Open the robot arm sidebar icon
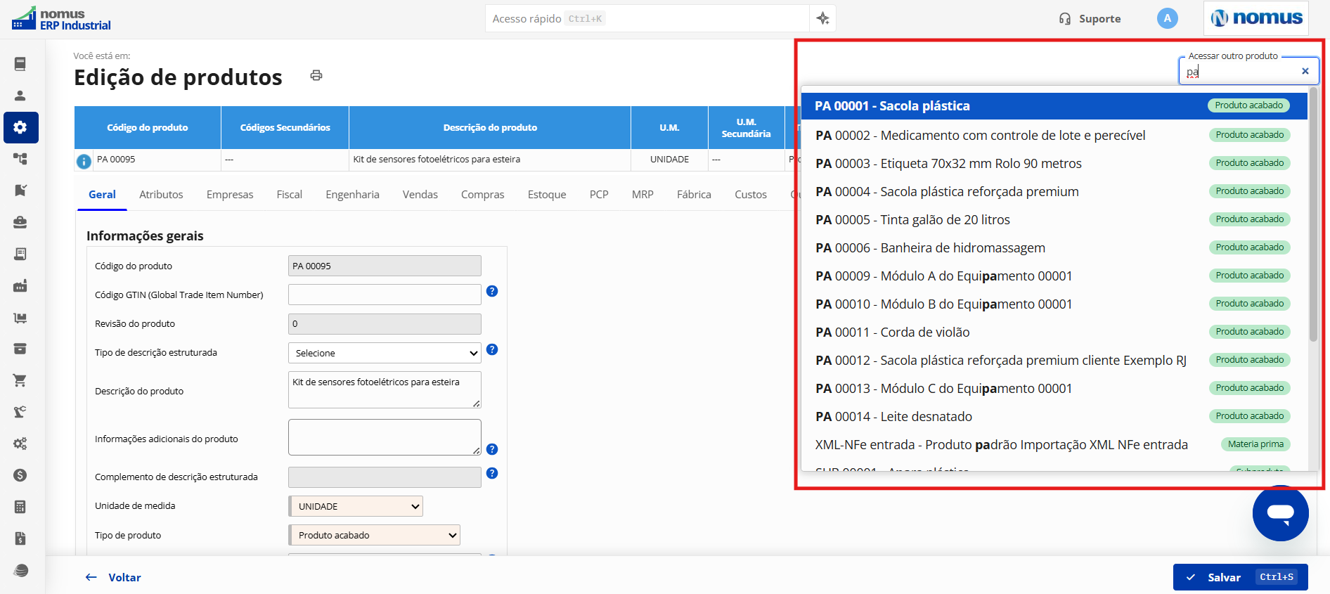This screenshot has height=594, width=1330. pyautogui.click(x=20, y=412)
